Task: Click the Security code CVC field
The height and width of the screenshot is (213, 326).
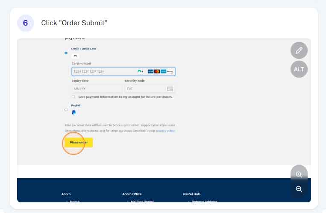Action: click(149, 89)
